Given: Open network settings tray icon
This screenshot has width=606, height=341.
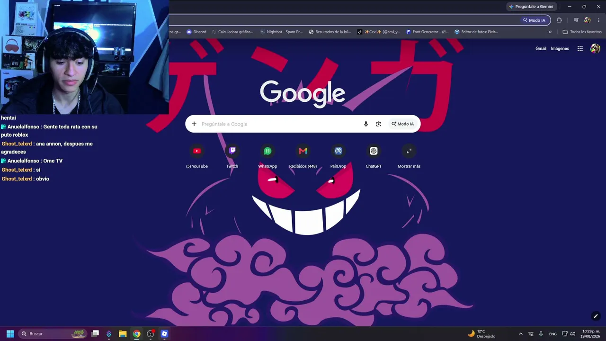Looking at the screenshot, I should [565, 334].
